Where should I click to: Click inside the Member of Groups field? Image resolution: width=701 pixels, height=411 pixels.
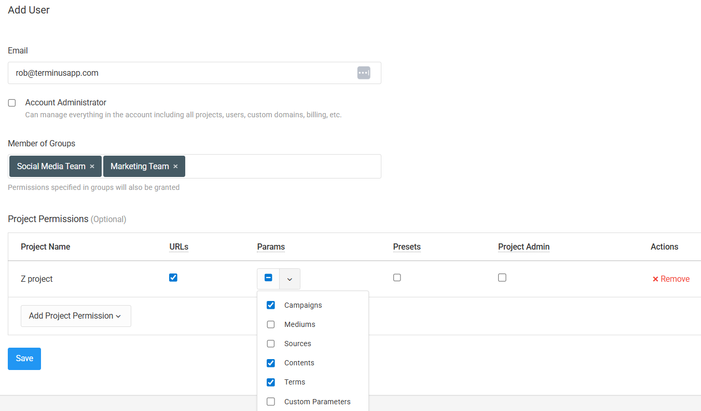tap(195, 167)
